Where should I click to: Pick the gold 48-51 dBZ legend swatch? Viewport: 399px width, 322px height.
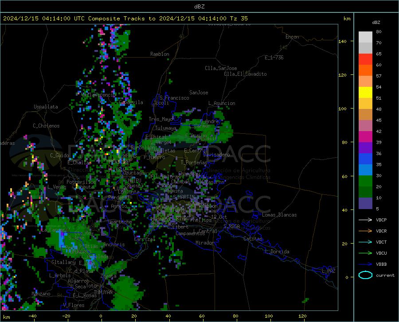pyautogui.click(x=365, y=104)
